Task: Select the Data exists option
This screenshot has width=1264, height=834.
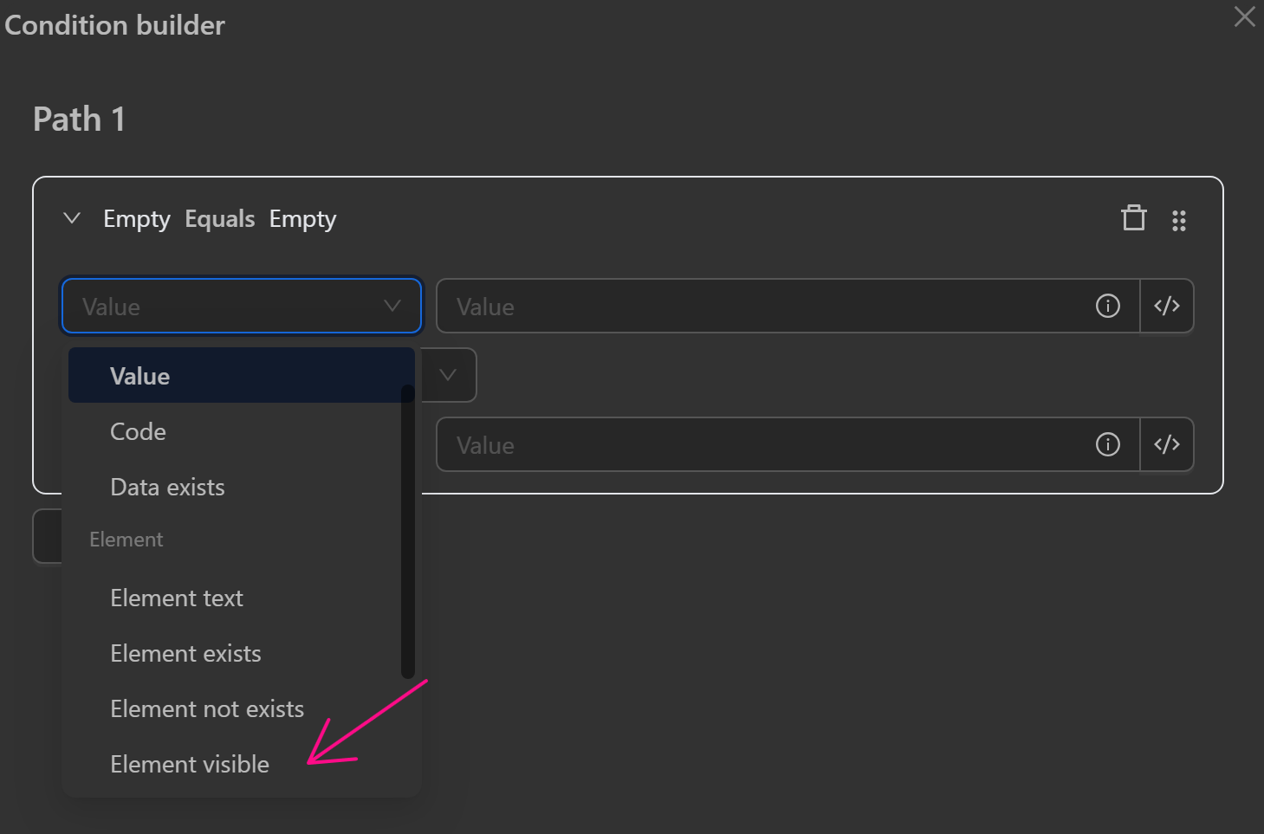Action: [x=167, y=487]
